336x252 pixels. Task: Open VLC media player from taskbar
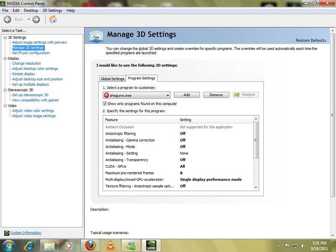pyautogui.click(x=110, y=246)
